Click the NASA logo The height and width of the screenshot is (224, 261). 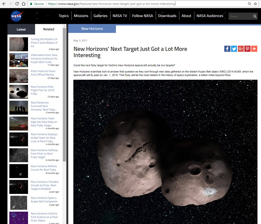pyautogui.click(x=16, y=16)
